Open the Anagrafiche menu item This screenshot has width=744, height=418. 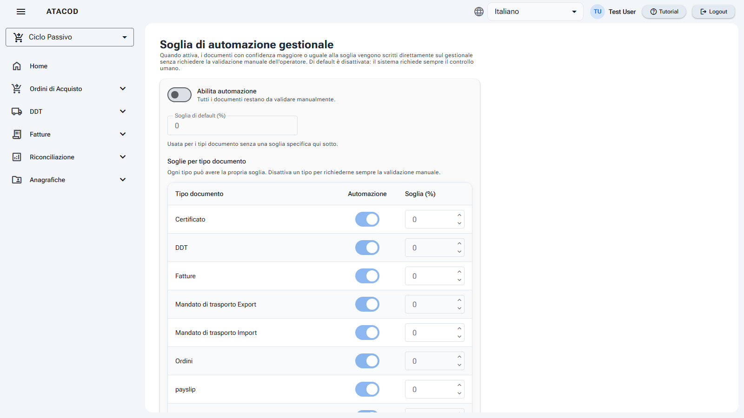click(70, 180)
